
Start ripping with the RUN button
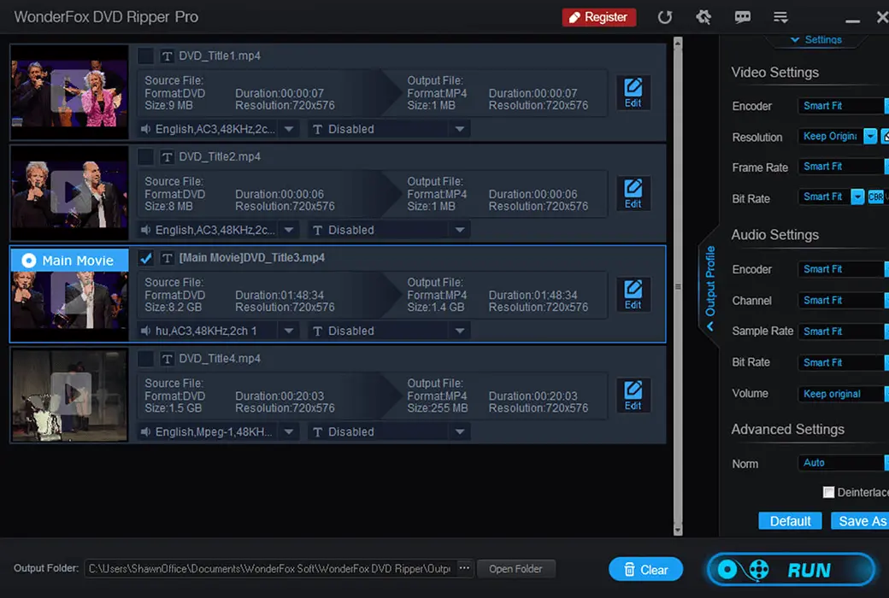pyautogui.click(x=791, y=569)
